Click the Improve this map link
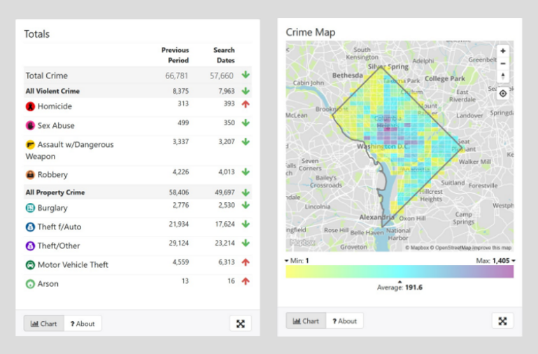 tap(492, 248)
